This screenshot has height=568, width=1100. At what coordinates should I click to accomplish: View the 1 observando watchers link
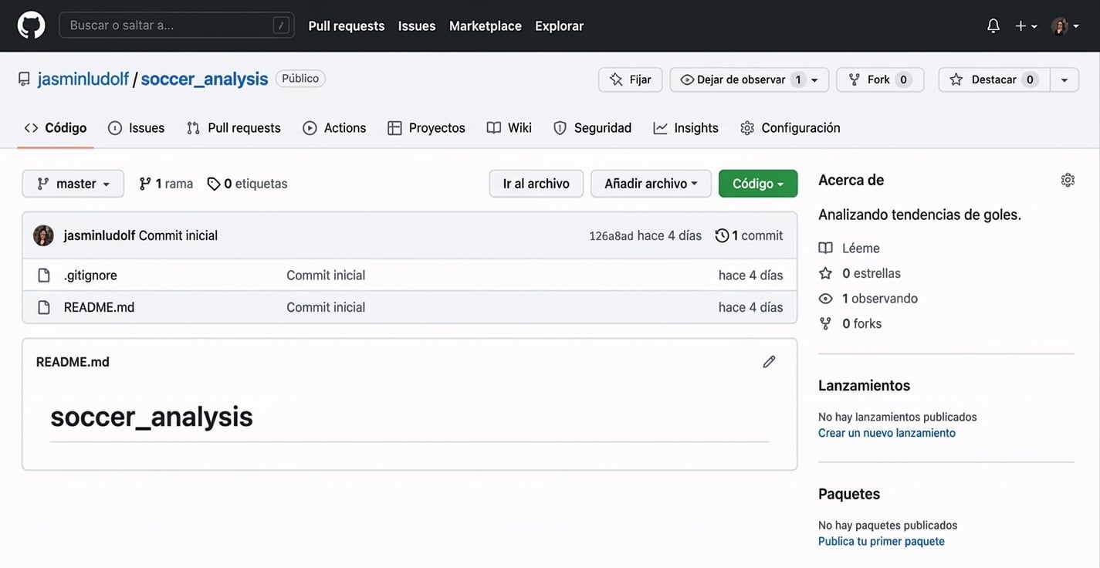[868, 299]
